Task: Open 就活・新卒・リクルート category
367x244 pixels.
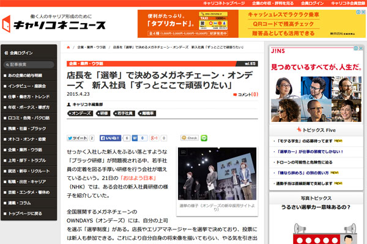Action: coord(29,171)
